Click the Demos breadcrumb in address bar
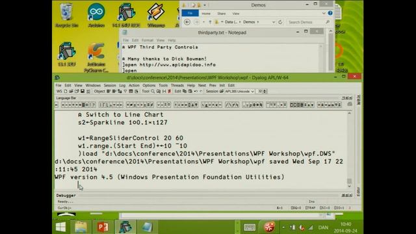Viewport: 416px width, 234px height. coord(249,22)
